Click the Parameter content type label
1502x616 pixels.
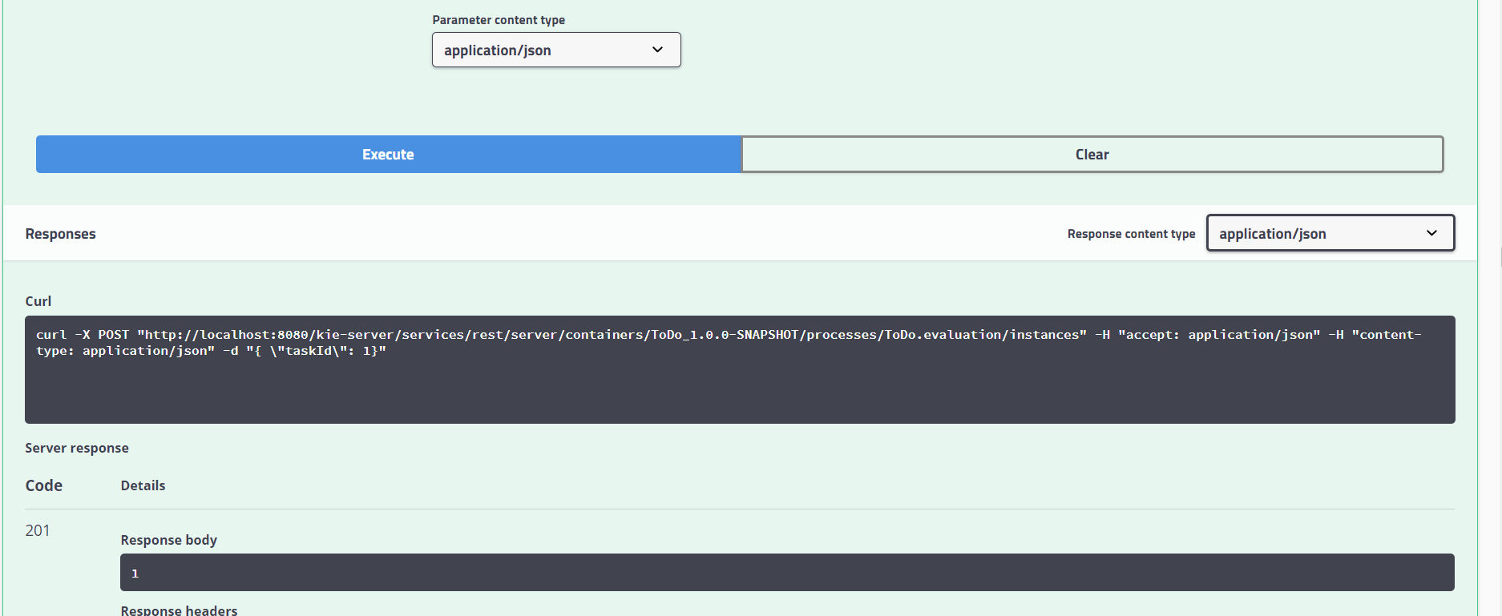(x=499, y=20)
